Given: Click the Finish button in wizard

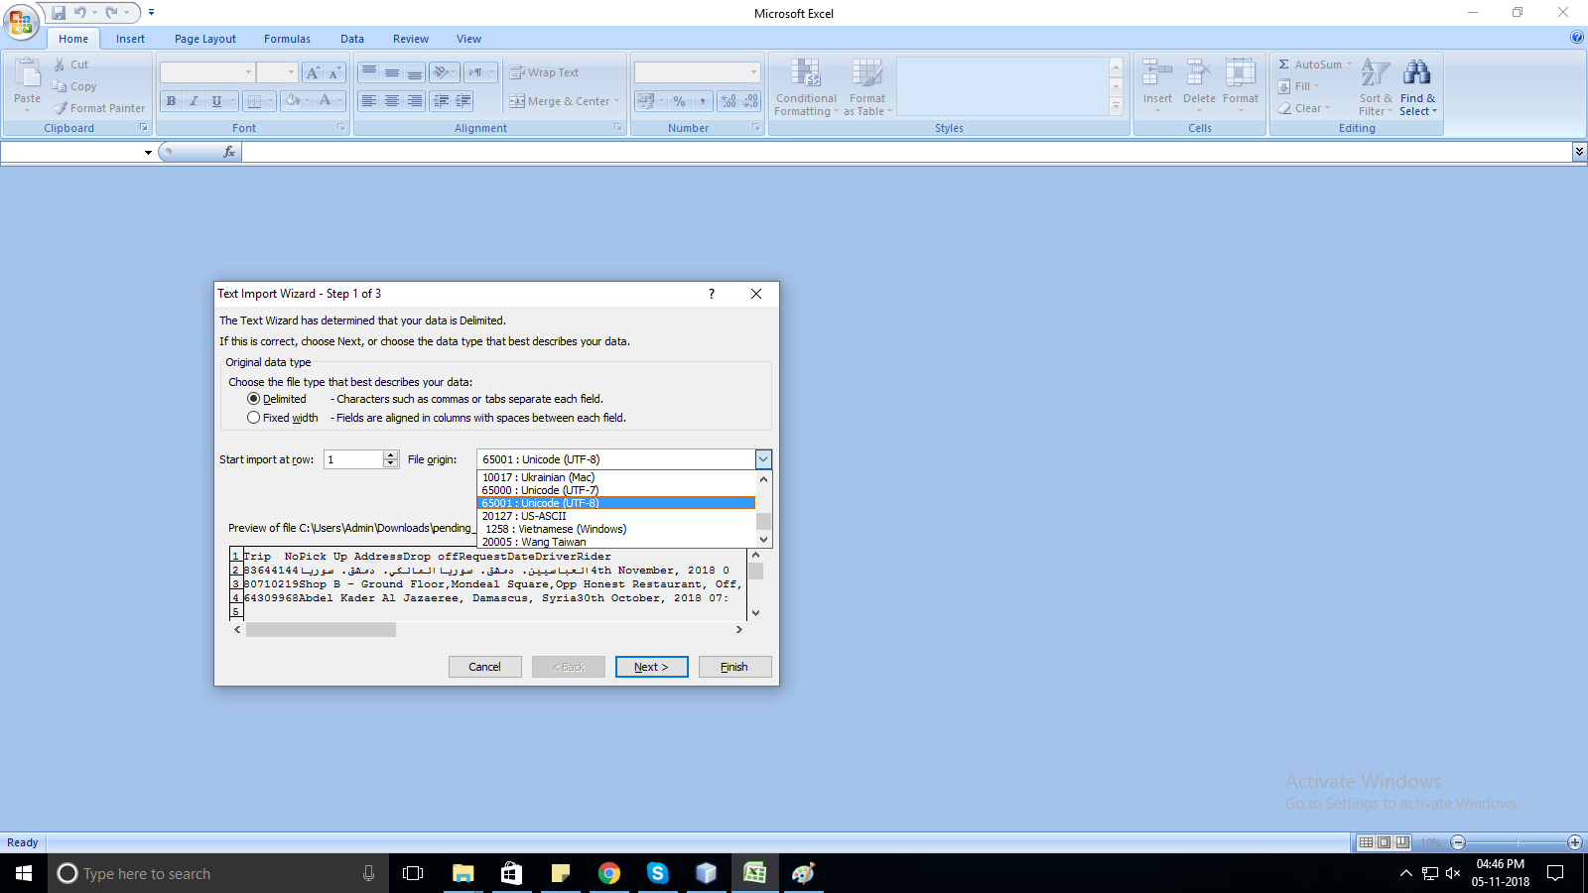Looking at the screenshot, I should tap(734, 667).
